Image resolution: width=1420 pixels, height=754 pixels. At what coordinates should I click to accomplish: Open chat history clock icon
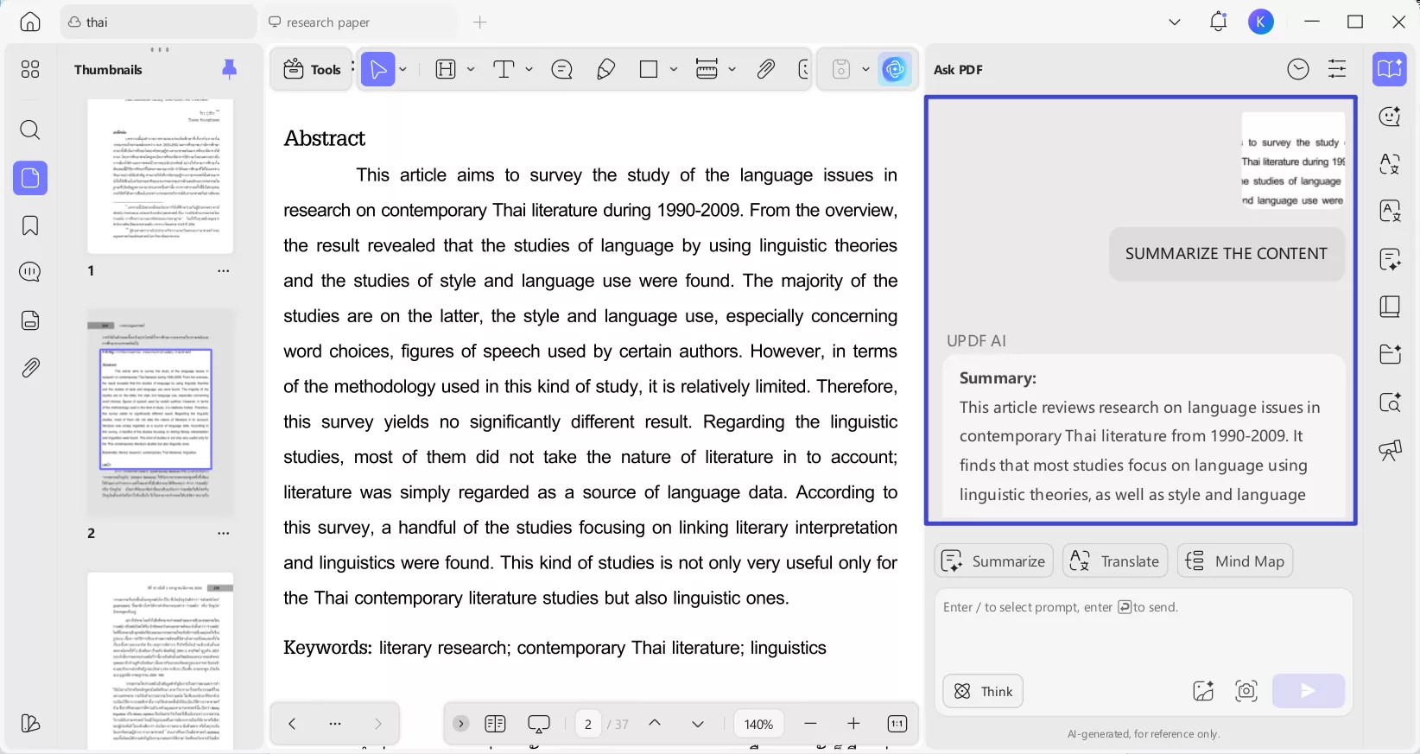coord(1298,69)
